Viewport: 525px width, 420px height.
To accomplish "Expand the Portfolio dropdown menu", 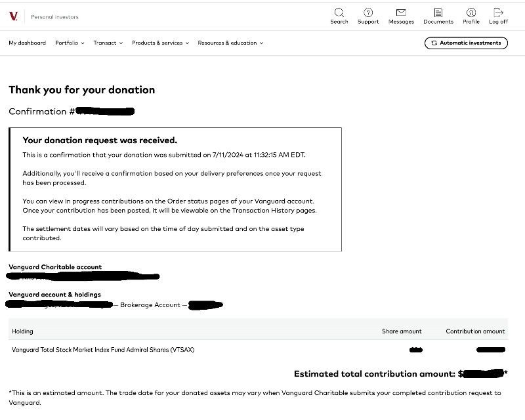I will tap(70, 43).
